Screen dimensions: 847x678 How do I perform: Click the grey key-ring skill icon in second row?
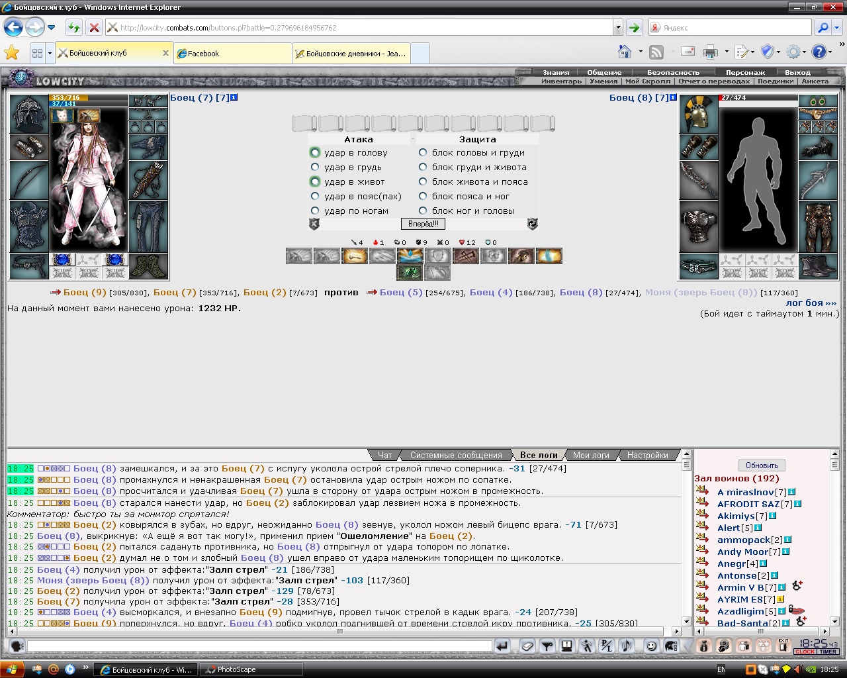pyautogui.click(x=437, y=272)
